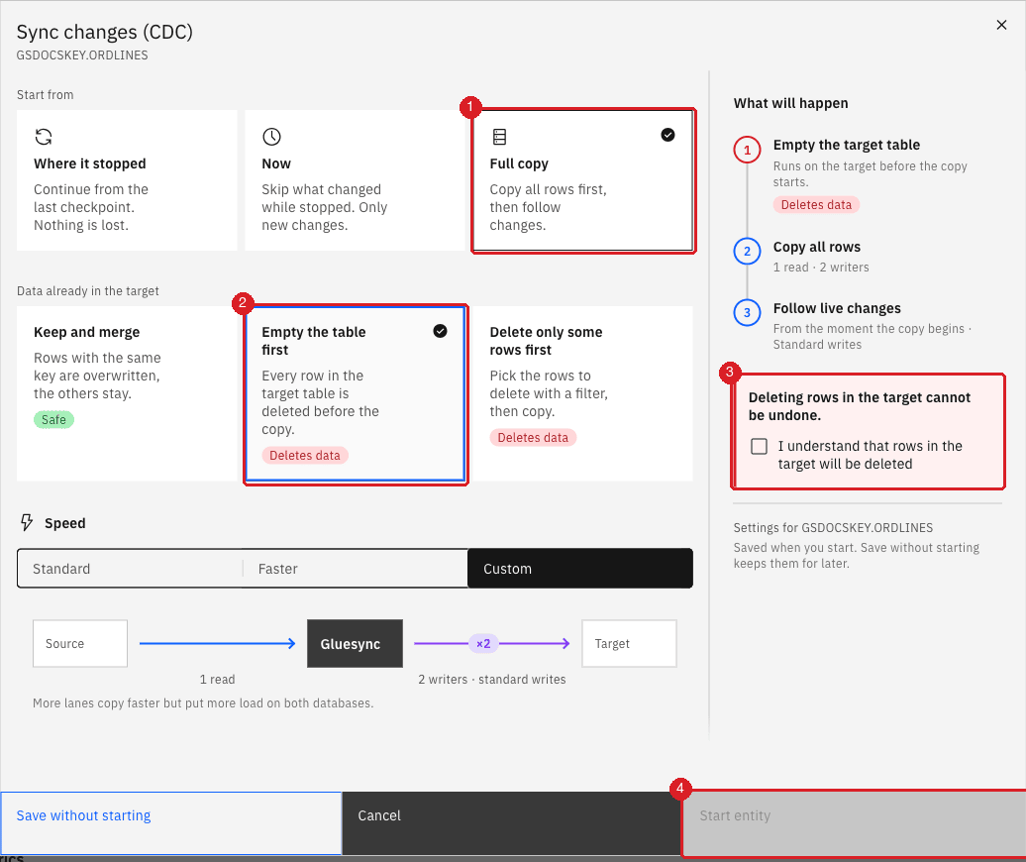Click the 'What will happen' heading
Viewport: 1026px width, 862px height.
coord(790,103)
